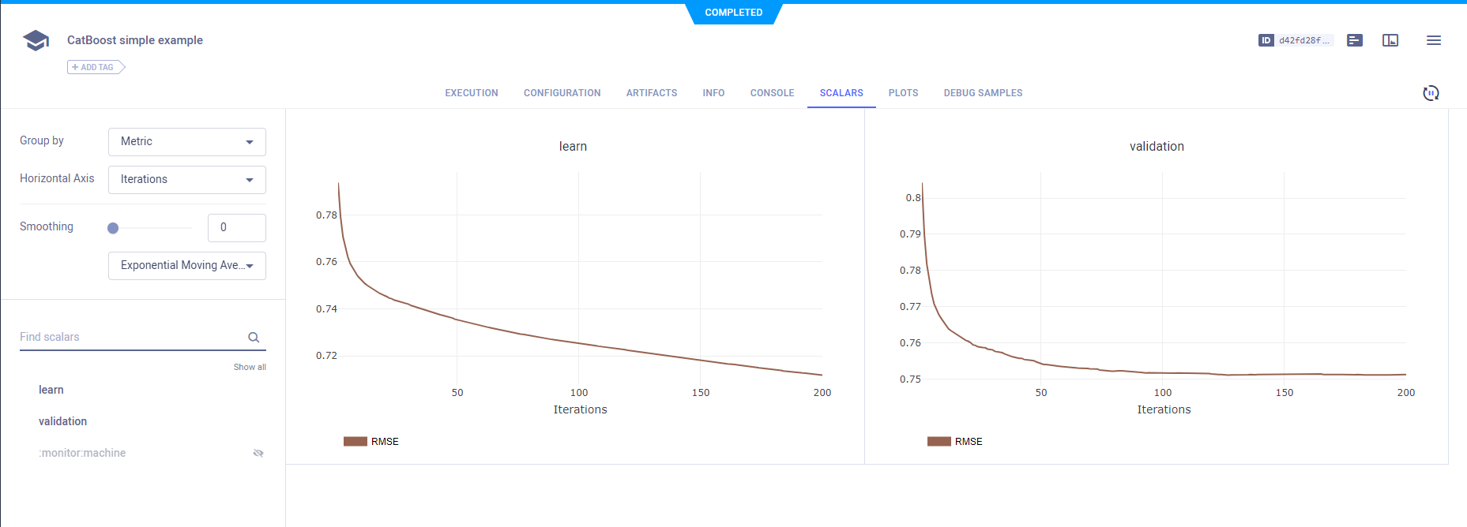Click the Smoothing value input field

click(236, 228)
